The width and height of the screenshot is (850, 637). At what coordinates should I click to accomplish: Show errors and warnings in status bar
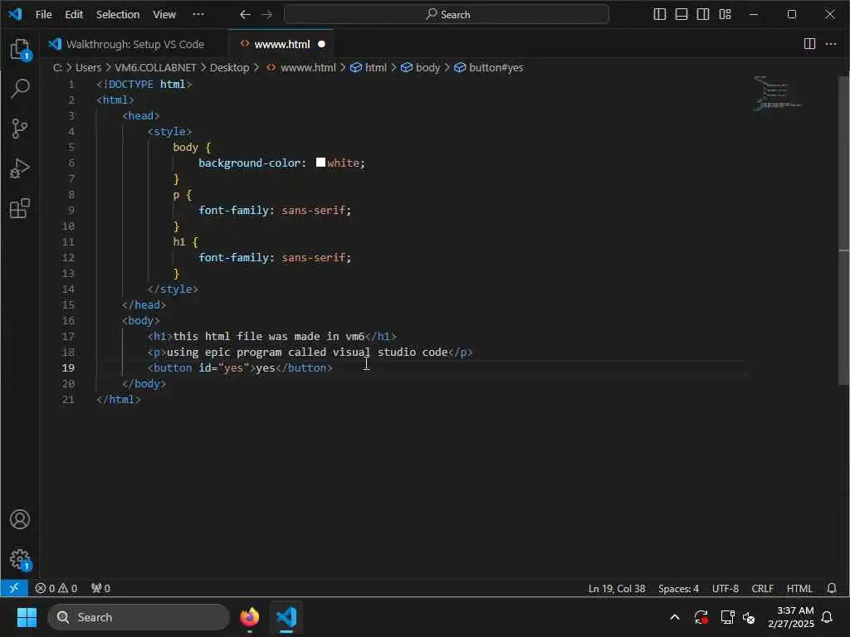pyautogui.click(x=56, y=588)
